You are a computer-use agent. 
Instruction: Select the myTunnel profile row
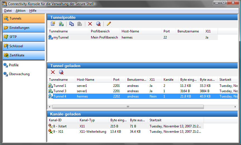click(x=133, y=37)
